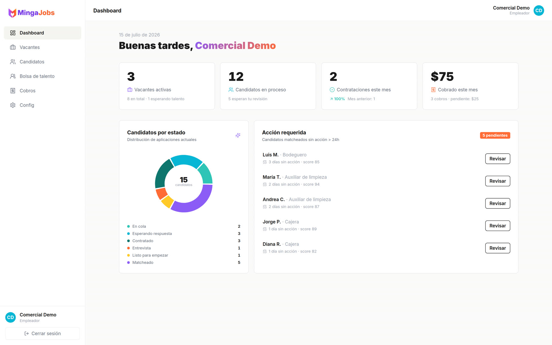Click the Config gear icon in sidebar
This screenshot has height=345, width=552.
(x=13, y=105)
